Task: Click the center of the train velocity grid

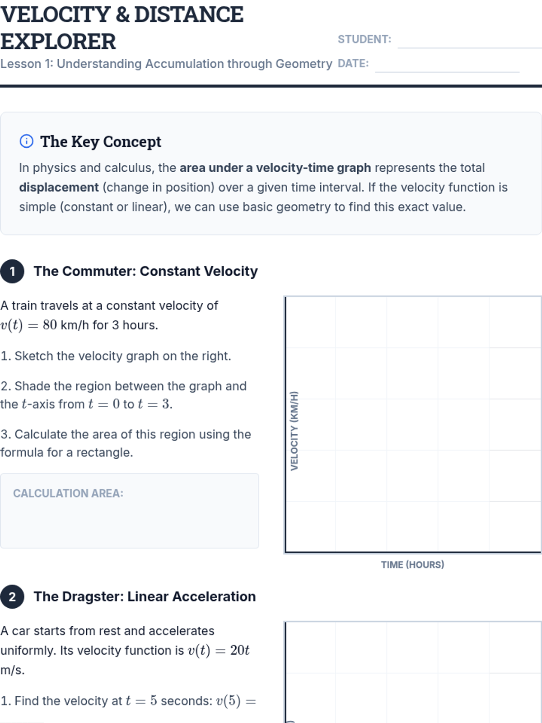Action: click(x=413, y=424)
